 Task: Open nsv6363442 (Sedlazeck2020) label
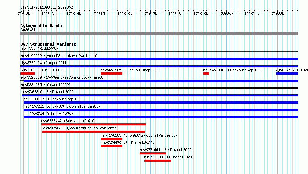point(68,121)
